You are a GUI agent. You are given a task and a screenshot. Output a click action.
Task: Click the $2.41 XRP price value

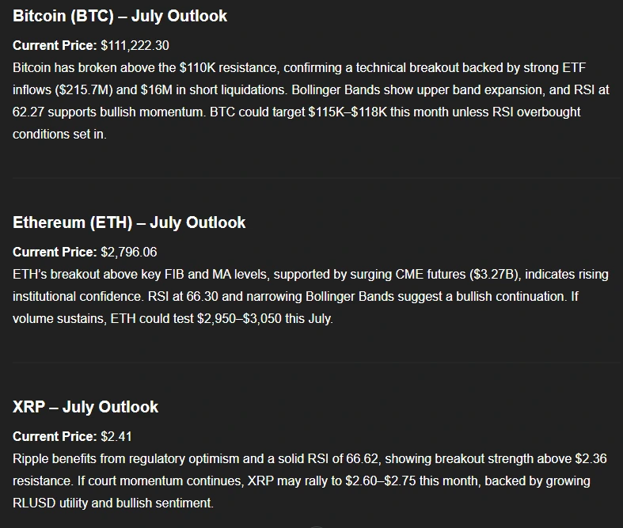pyautogui.click(x=116, y=436)
